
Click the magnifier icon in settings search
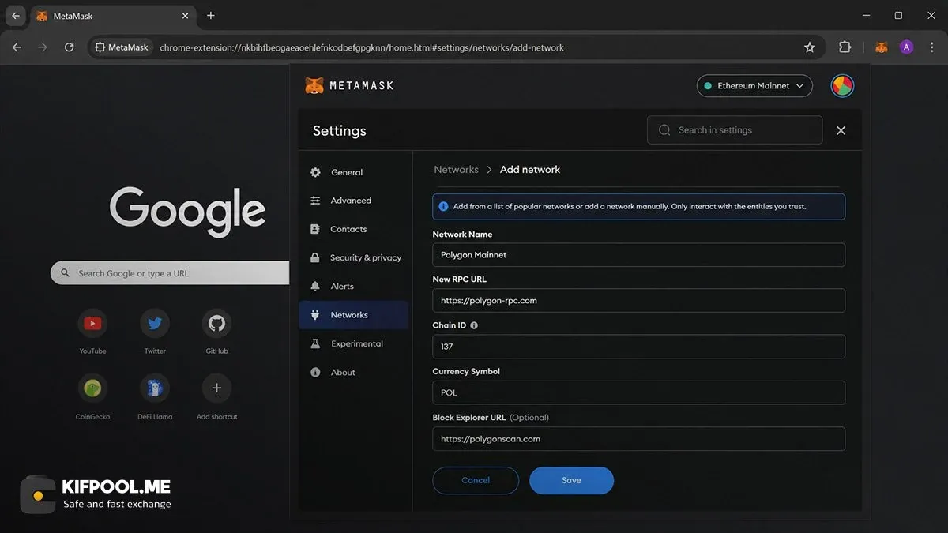click(x=664, y=130)
